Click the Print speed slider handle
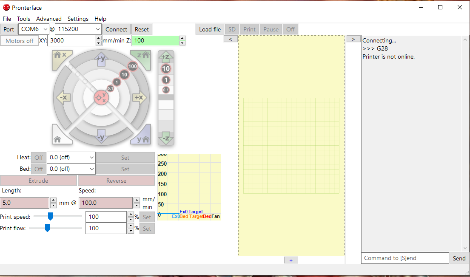This screenshot has height=277, width=470. click(x=50, y=216)
